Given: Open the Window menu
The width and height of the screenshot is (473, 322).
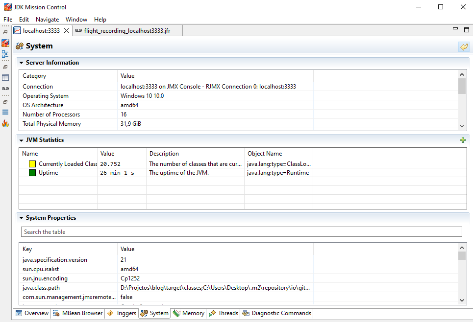Looking at the screenshot, I should (x=76, y=20).
